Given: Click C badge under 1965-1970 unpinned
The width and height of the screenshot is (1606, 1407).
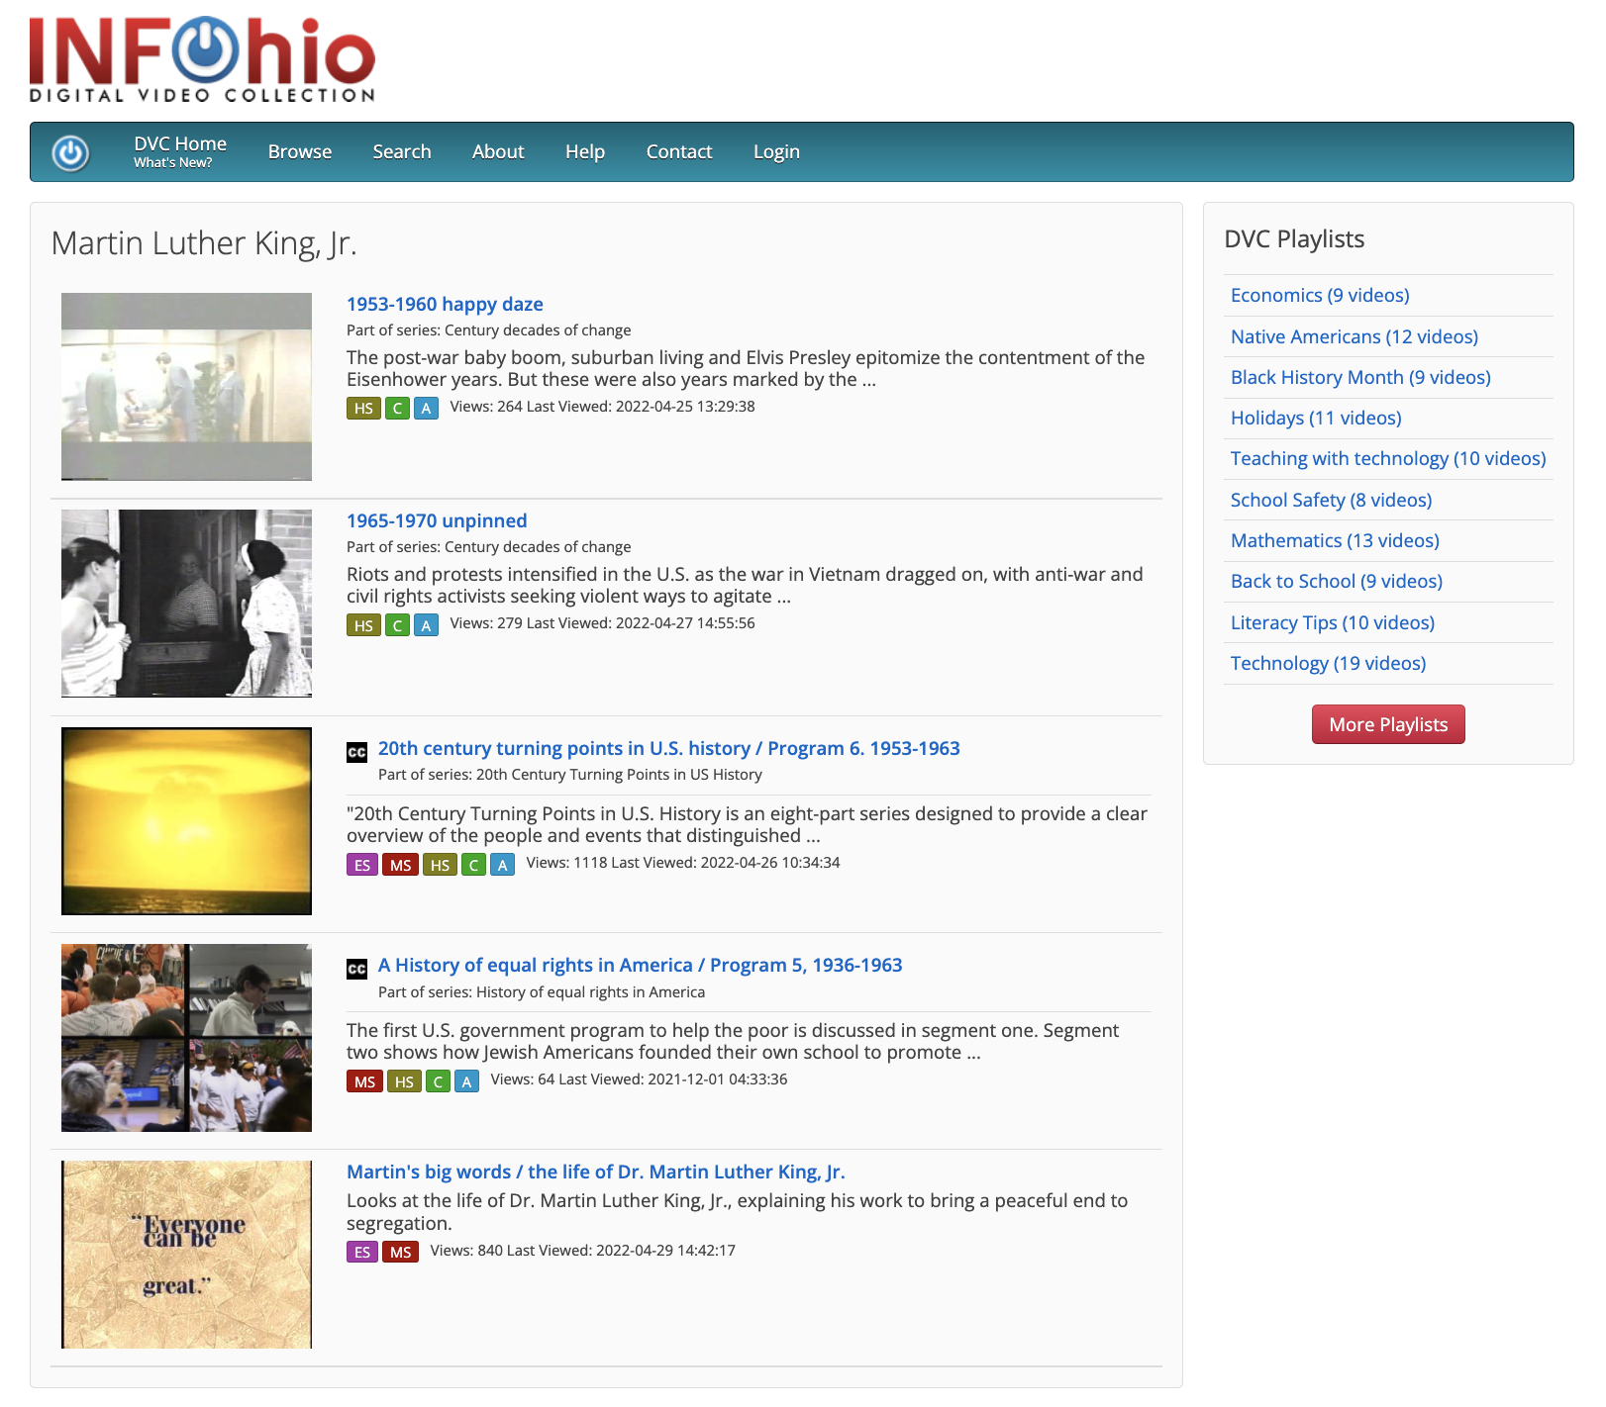Looking at the screenshot, I should point(397,625).
